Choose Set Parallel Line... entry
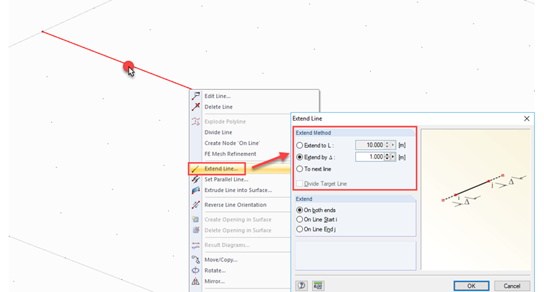544x292 pixels. pos(226,179)
